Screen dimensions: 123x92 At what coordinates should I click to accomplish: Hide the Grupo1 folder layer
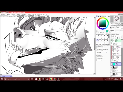pyautogui.click(x=111, y=43)
